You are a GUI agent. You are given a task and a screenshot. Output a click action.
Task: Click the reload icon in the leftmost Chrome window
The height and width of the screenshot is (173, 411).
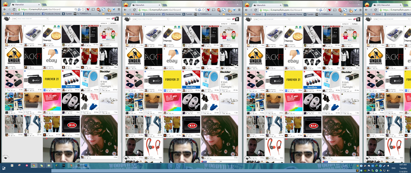[14, 10]
